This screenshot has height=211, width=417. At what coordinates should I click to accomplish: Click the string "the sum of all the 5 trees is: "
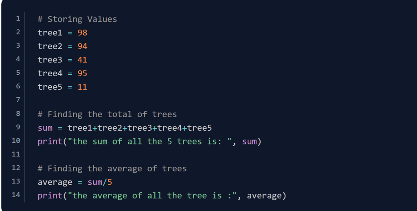150,141
